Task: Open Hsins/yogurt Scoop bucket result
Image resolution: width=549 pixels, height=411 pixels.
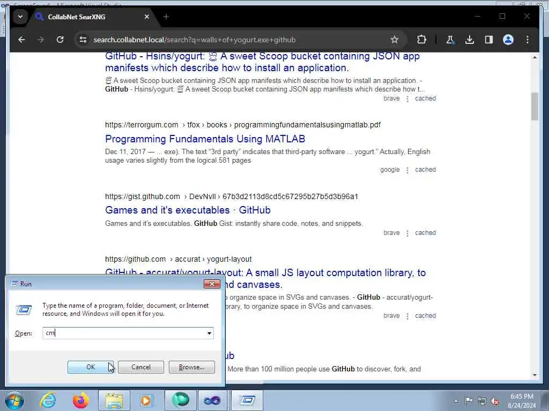Action: click(x=262, y=62)
